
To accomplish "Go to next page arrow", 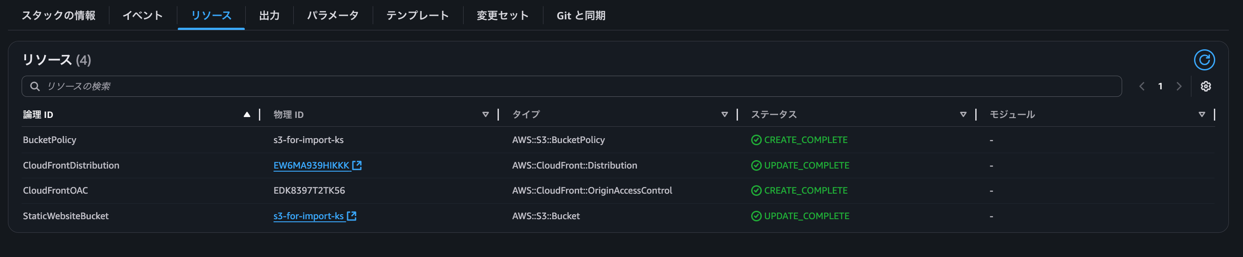I will (x=1179, y=86).
